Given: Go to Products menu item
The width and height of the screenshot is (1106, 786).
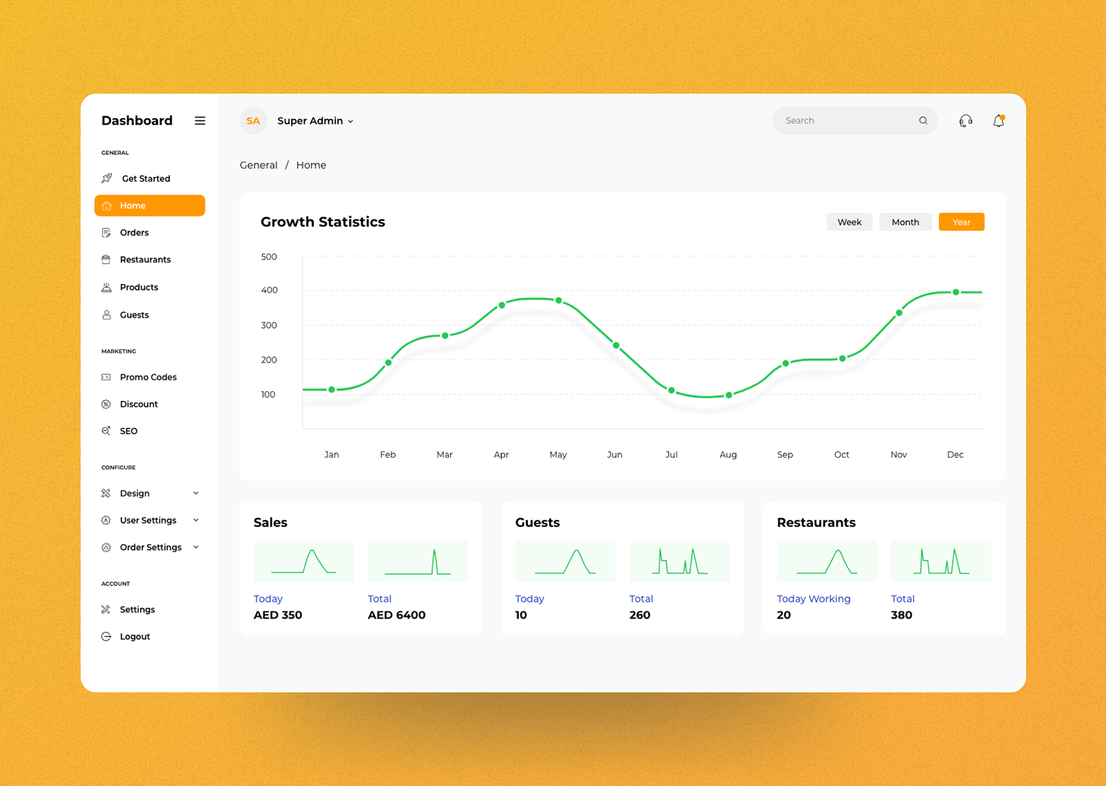Looking at the screenshot, I should (x=139, y=287).
